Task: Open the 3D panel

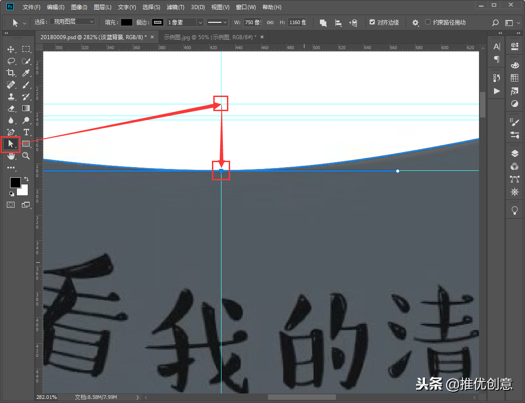Action: tap(515, 46)
